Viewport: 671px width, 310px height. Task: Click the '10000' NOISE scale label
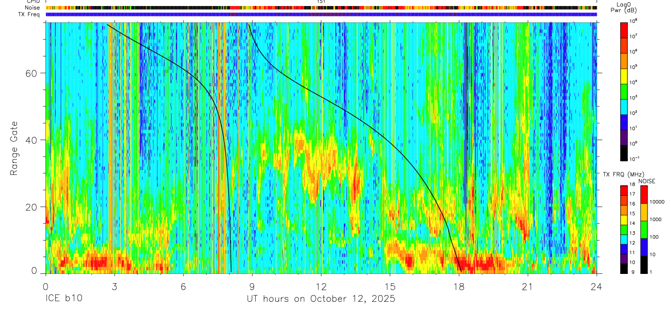658,202
